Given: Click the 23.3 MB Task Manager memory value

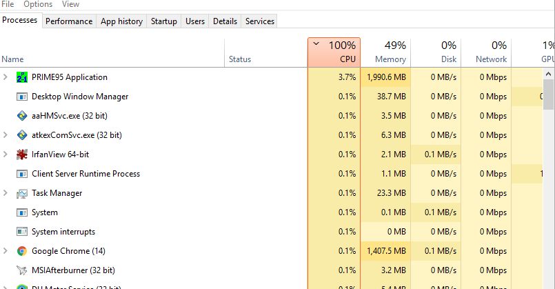Looking at the screenshot, I should point(391,193).
